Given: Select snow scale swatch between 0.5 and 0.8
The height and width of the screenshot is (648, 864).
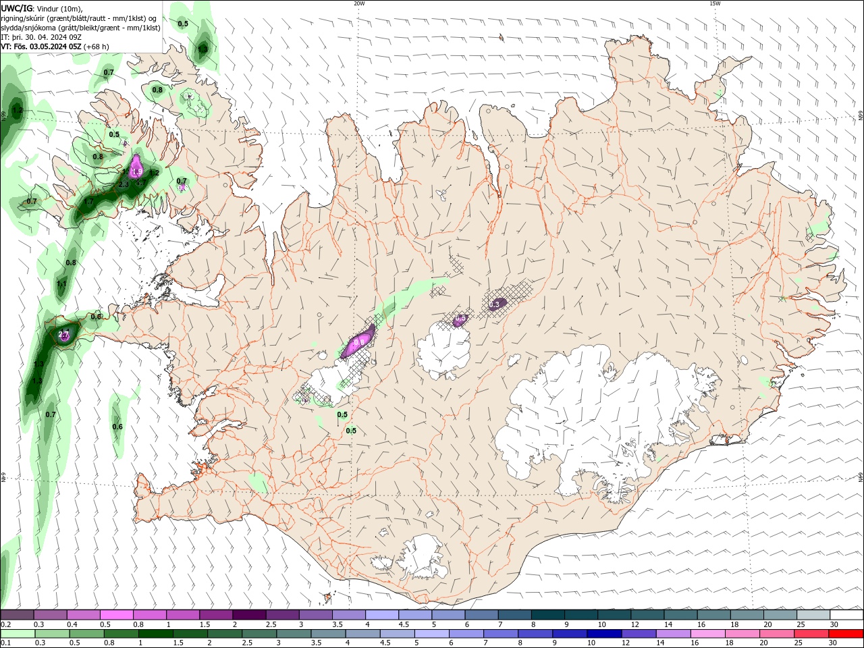Looking at the screenshot, I should point(116,615).
